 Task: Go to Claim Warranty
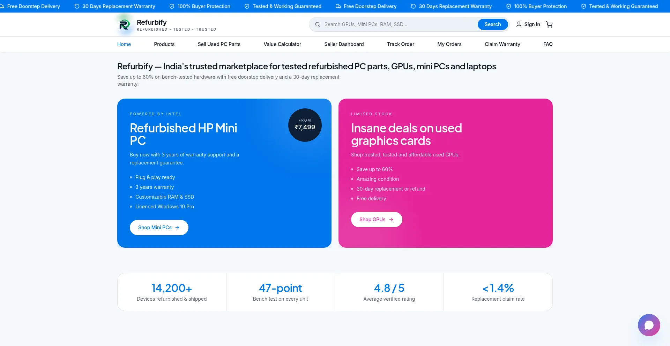click(502, 44)
